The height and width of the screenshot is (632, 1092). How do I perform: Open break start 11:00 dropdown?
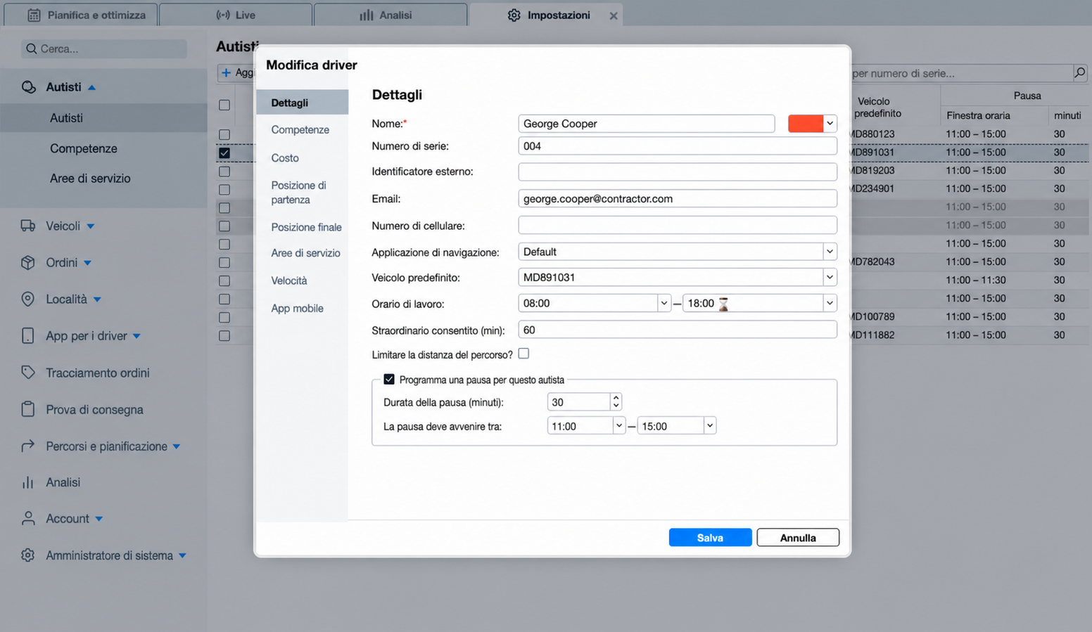point(618,425)
